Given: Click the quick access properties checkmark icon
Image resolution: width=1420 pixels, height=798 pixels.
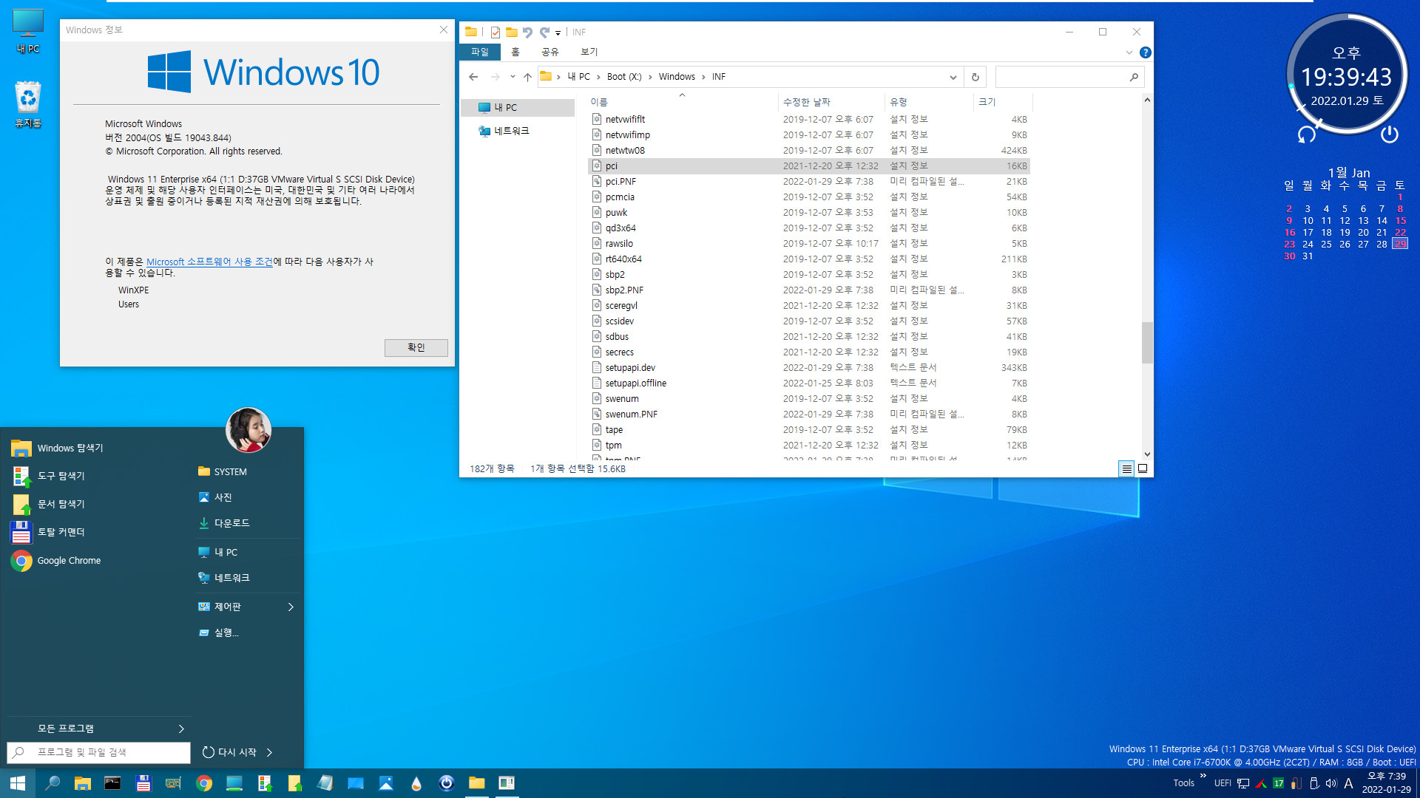Looking at the screenshot, I should [x=496, y=33].
